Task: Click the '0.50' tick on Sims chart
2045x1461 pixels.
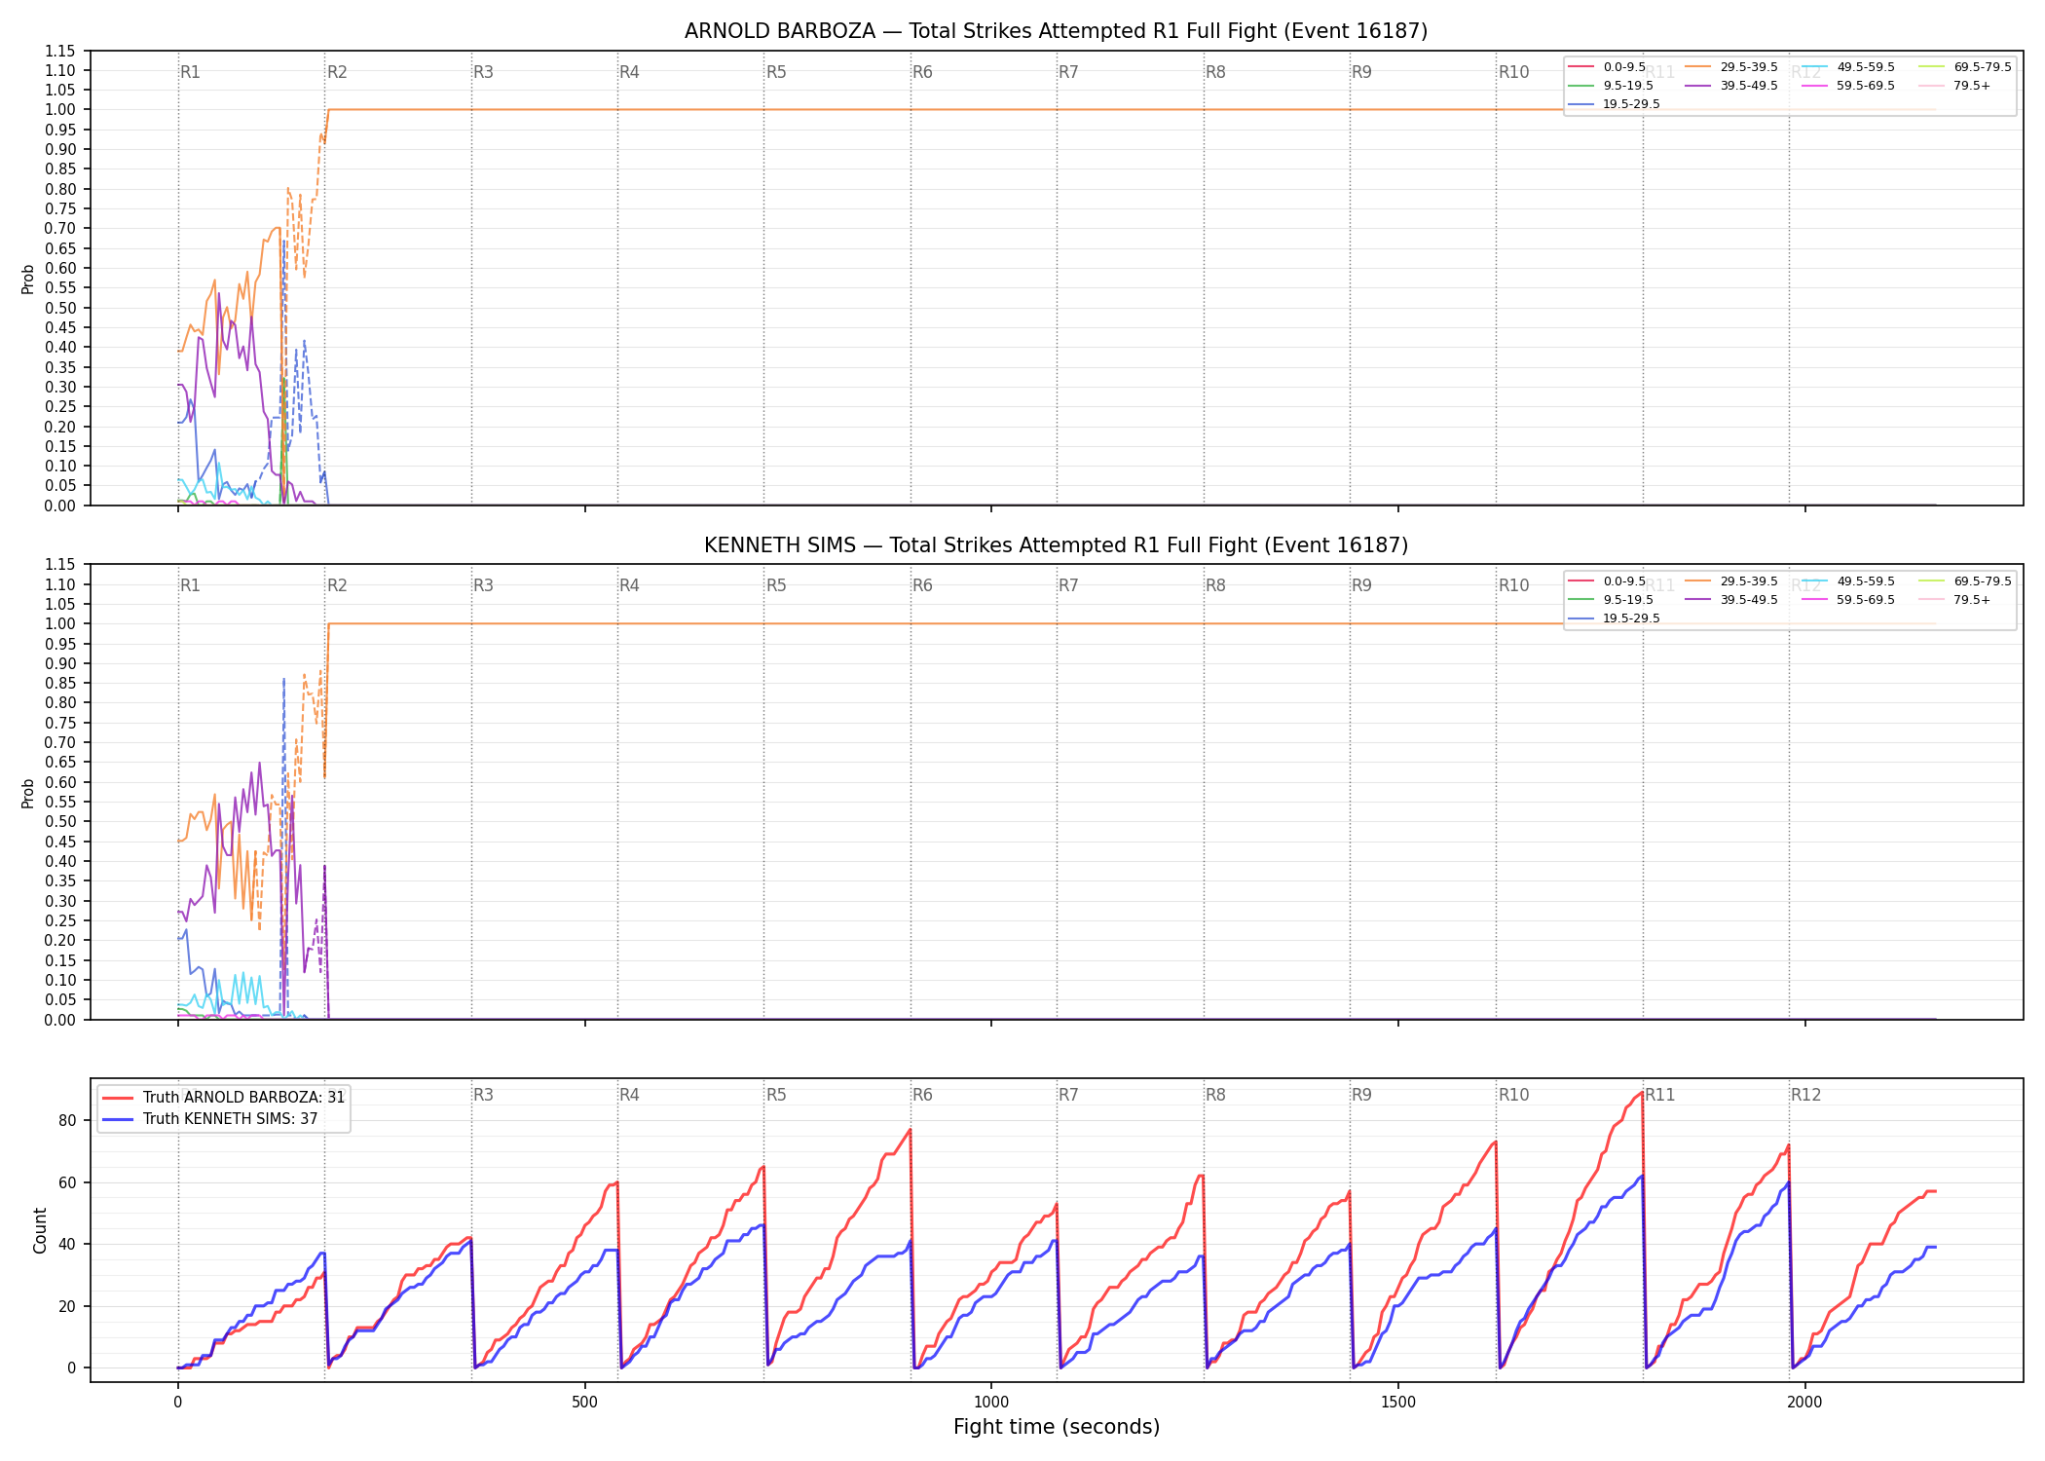Action: 60,821
